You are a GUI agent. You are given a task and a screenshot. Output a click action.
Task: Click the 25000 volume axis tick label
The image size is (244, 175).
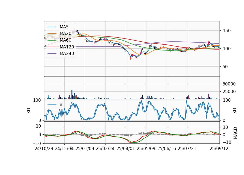pos(229,92)
